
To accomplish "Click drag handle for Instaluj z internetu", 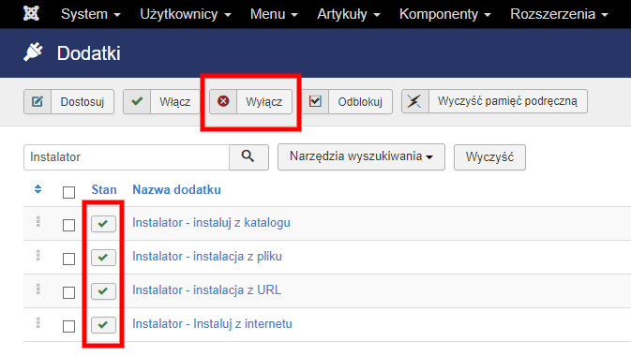I will pos(38,323).
